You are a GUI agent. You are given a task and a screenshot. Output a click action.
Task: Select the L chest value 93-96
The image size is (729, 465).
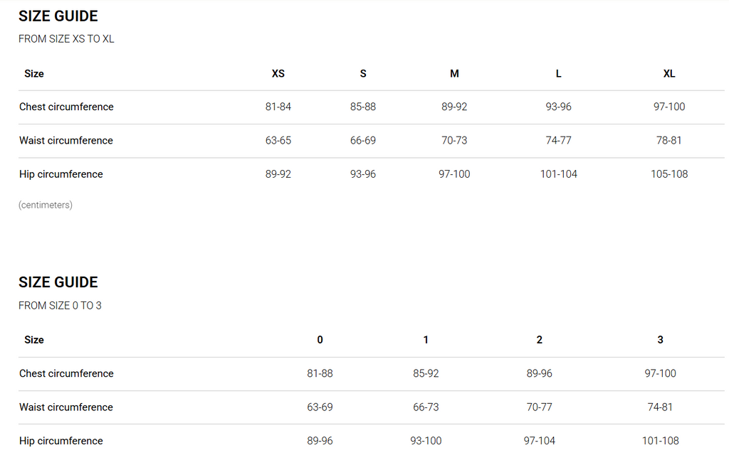coord(558,107)
